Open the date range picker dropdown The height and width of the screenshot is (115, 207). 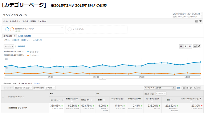[x=188, y=15]
